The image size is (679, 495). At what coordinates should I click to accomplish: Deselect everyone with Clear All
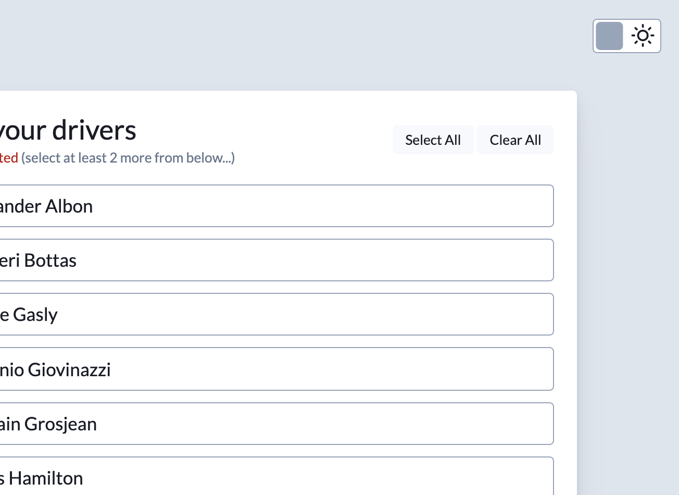point(515,140)
